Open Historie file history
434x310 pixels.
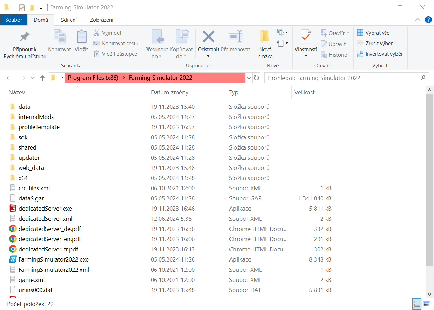(334, 55)
